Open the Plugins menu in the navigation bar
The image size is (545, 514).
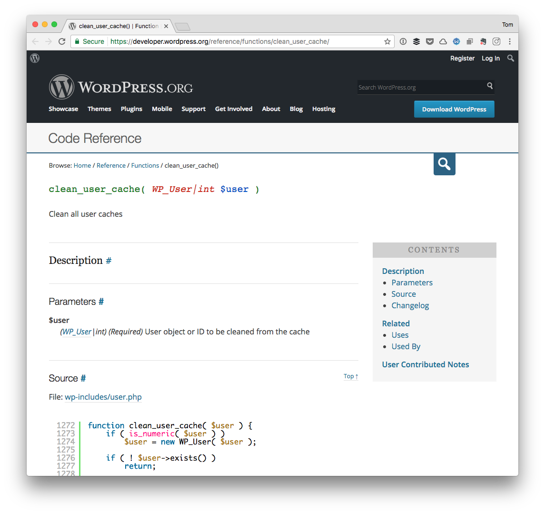click(131, 109)
